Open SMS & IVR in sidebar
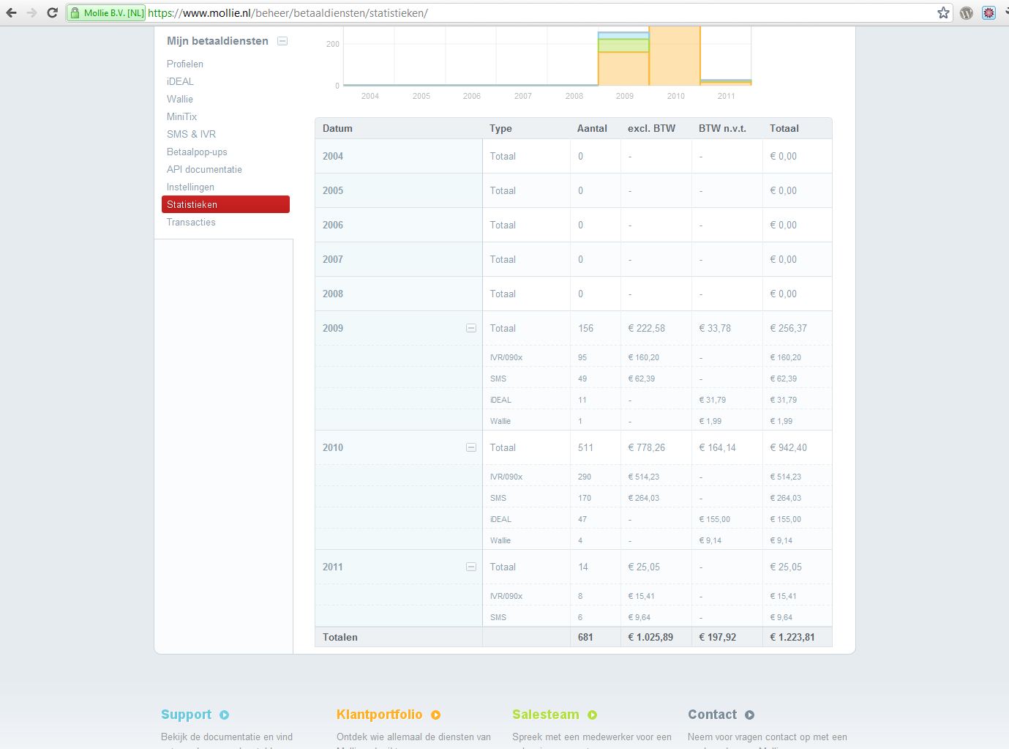1009x749 pixels. tap(191, 134)
